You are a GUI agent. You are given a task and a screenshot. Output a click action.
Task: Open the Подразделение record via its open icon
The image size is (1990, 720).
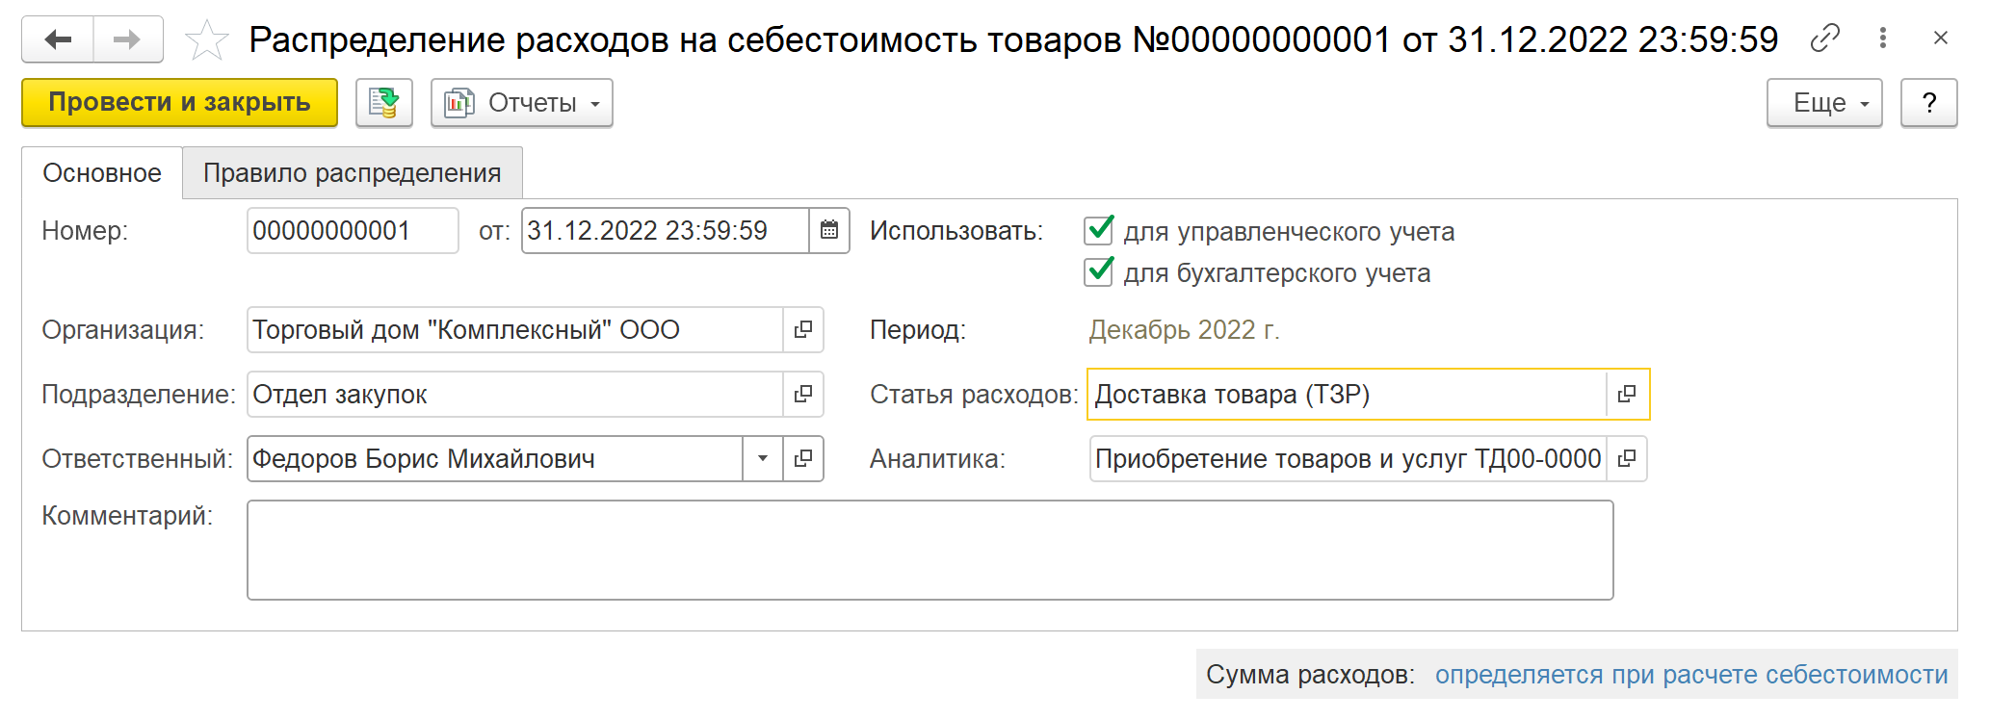pos(803,395)
